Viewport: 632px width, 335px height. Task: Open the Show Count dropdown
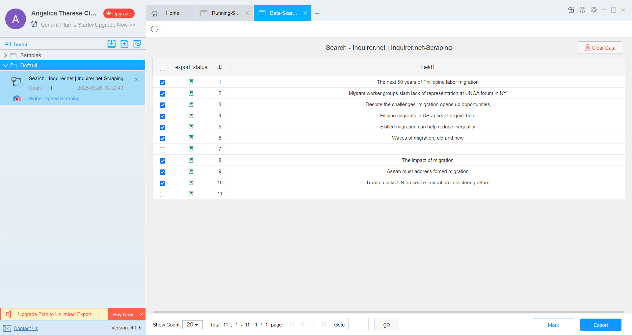point(193,324)
